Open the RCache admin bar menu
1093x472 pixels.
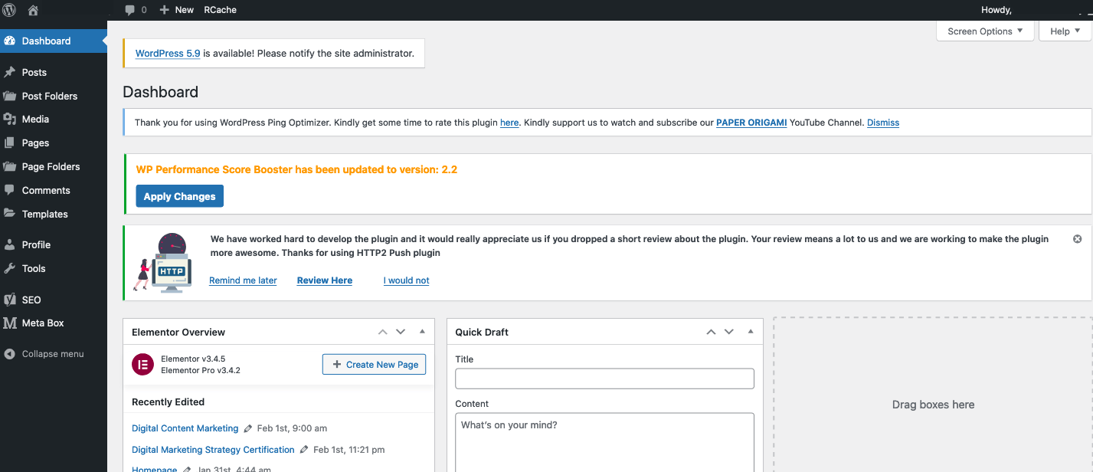(220, 10)
